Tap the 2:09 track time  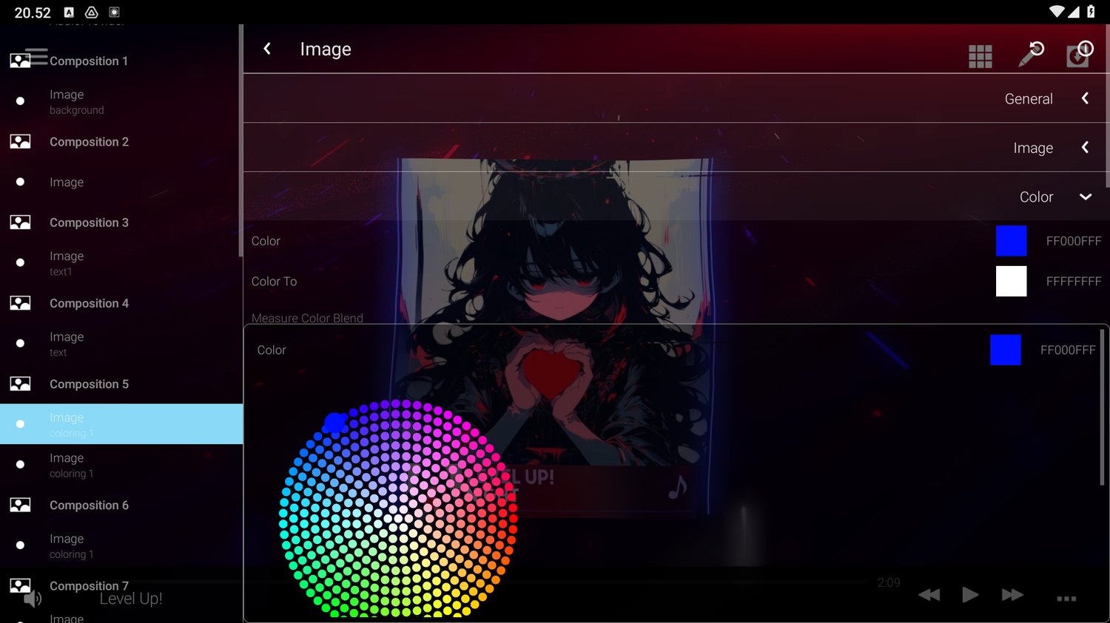coord(889,583)
